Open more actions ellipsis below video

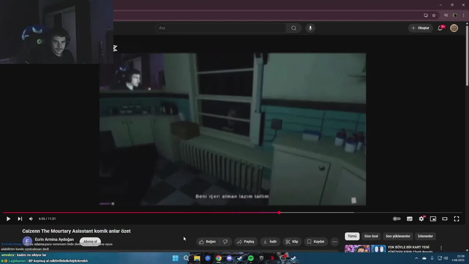(335, 242)
